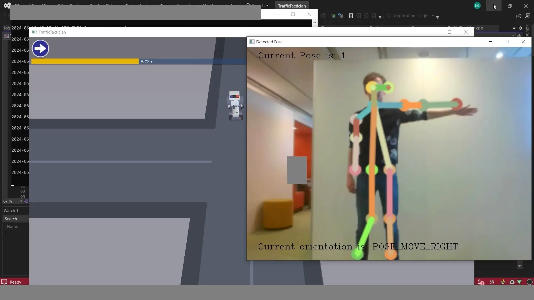Close the console log window

pyautogui.click(x=309, y=14)
